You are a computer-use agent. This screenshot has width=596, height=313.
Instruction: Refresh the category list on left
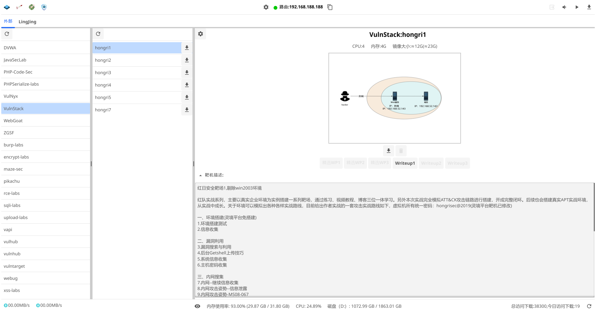click(7, 34)
